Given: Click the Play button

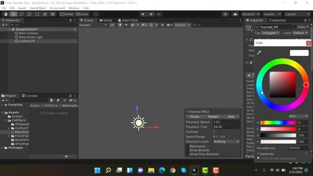Looking at the screenshot, I should tap(143, 14).
